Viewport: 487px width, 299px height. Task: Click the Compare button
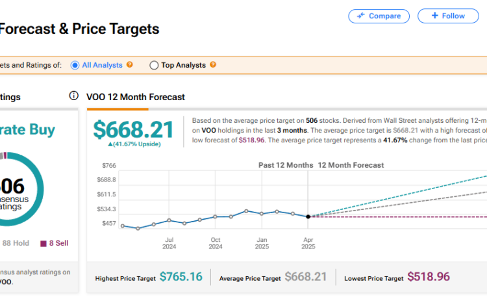point(379,16)
